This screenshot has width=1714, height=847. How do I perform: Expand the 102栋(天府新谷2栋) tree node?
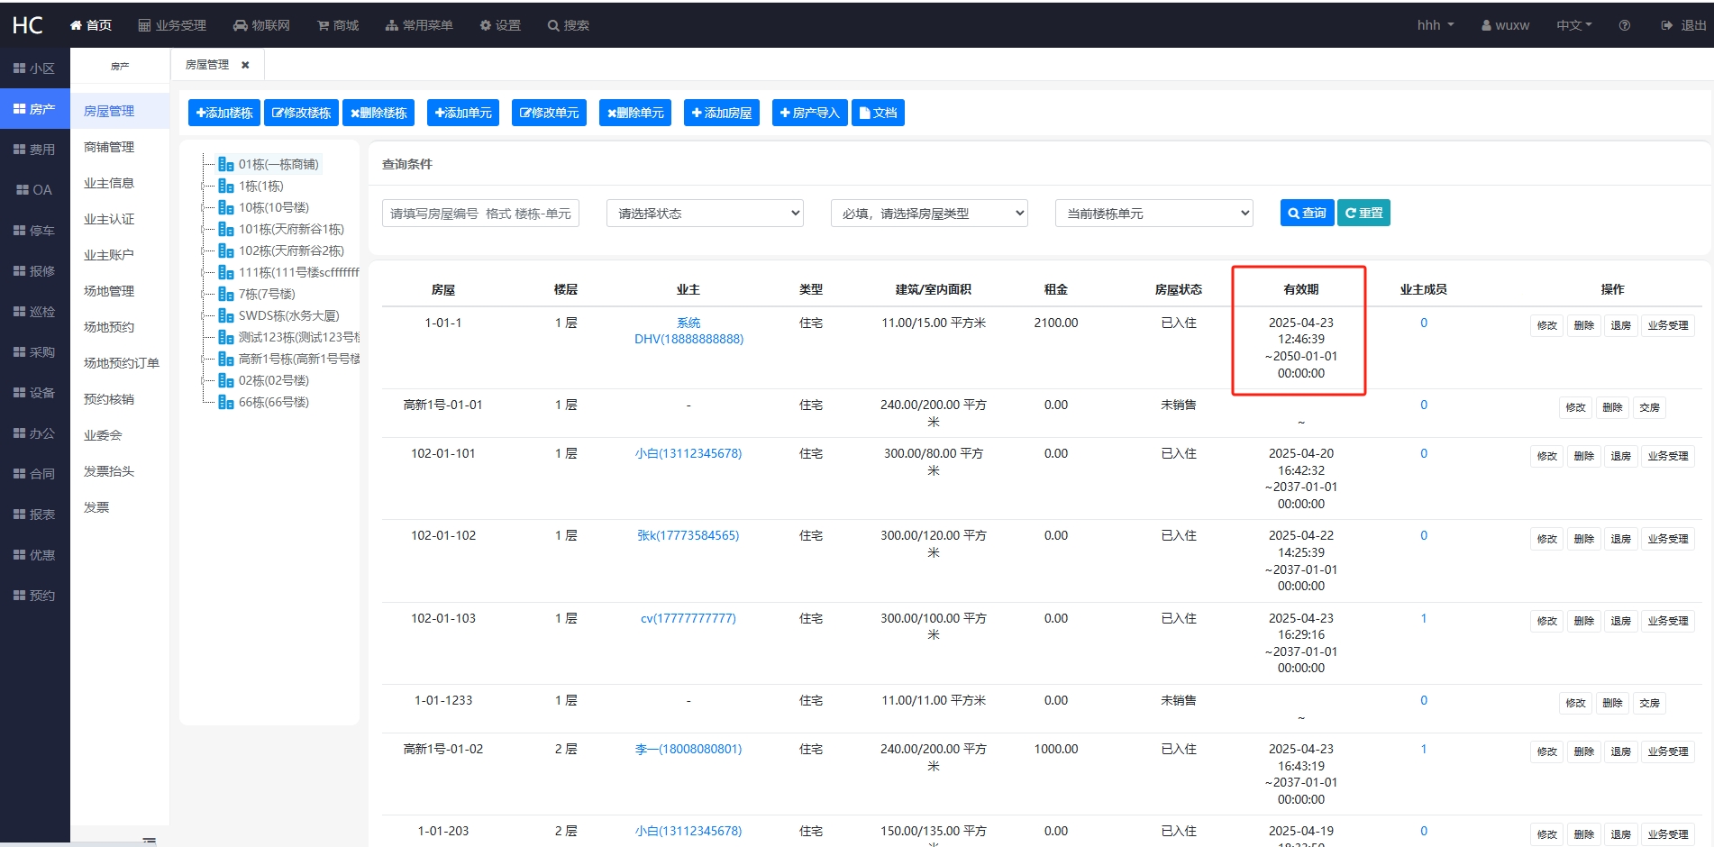tap(204, 250)
